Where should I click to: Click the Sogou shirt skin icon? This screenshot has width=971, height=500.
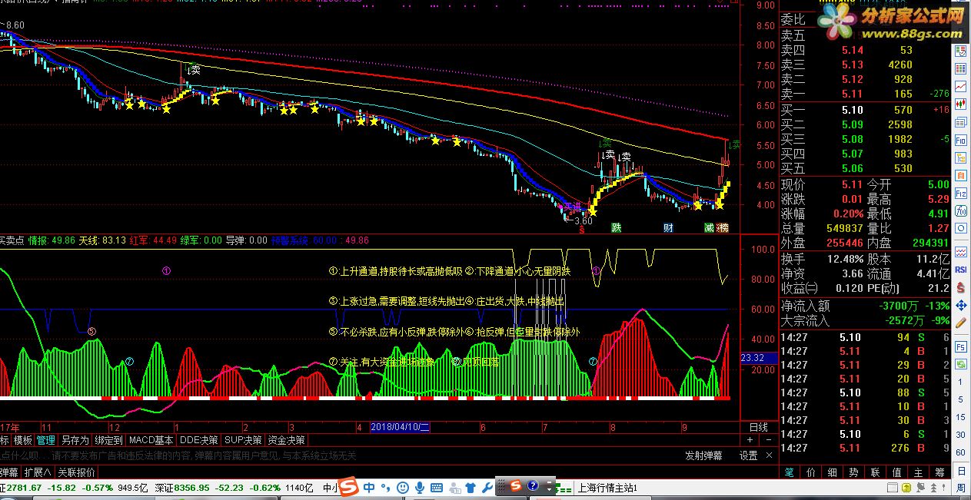click(x=471, y=488)
